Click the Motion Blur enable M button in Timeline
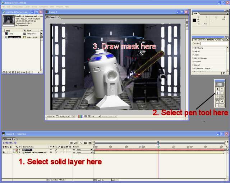The image size is (230, 183). click(90, 143)
